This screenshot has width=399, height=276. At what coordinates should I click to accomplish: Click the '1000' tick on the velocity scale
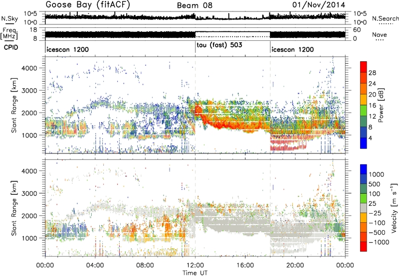(377, 174)
